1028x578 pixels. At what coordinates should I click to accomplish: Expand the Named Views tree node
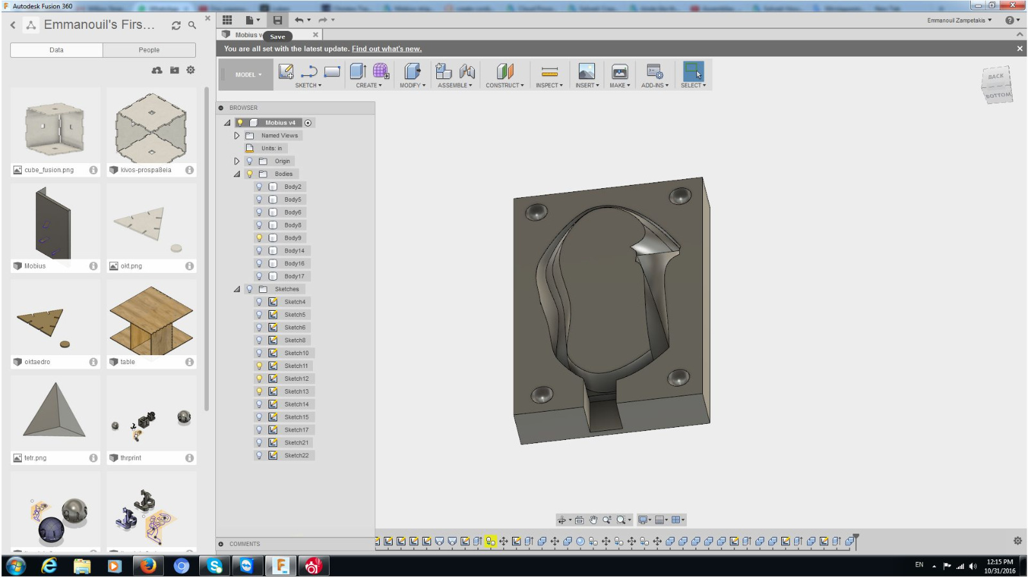pos(236,136)
